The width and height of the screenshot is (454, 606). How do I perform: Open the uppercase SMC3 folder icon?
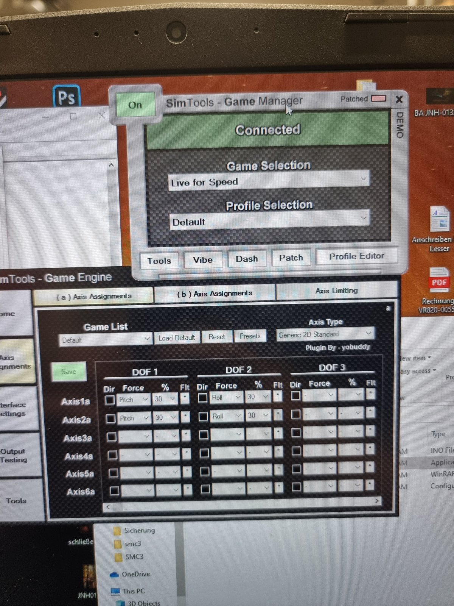(119, 557)
